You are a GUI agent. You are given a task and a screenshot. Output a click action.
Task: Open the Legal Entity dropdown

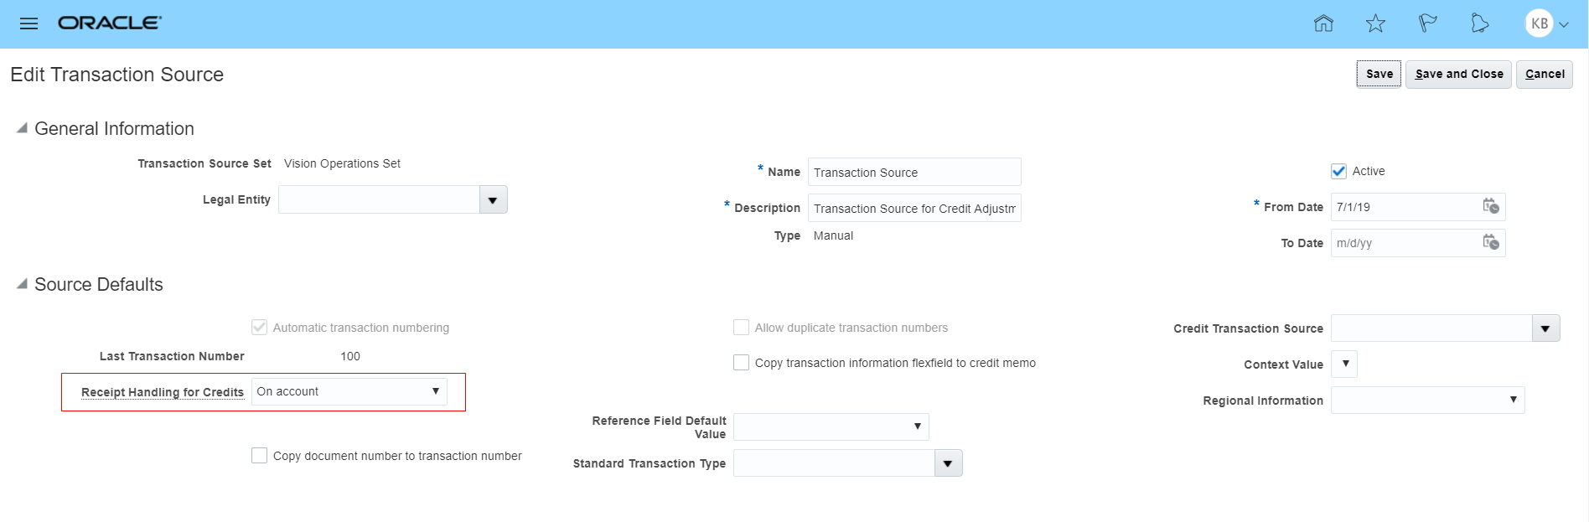point(493,200)
